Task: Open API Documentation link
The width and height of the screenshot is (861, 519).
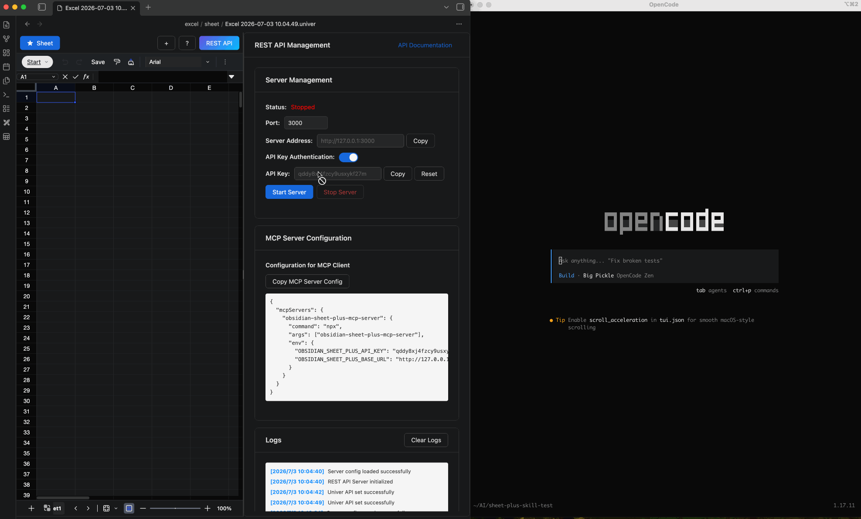Action: point(425,45)
